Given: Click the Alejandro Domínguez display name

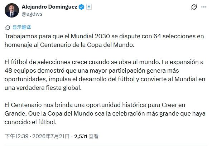Looking at the screenshot, I should (49, 7).
